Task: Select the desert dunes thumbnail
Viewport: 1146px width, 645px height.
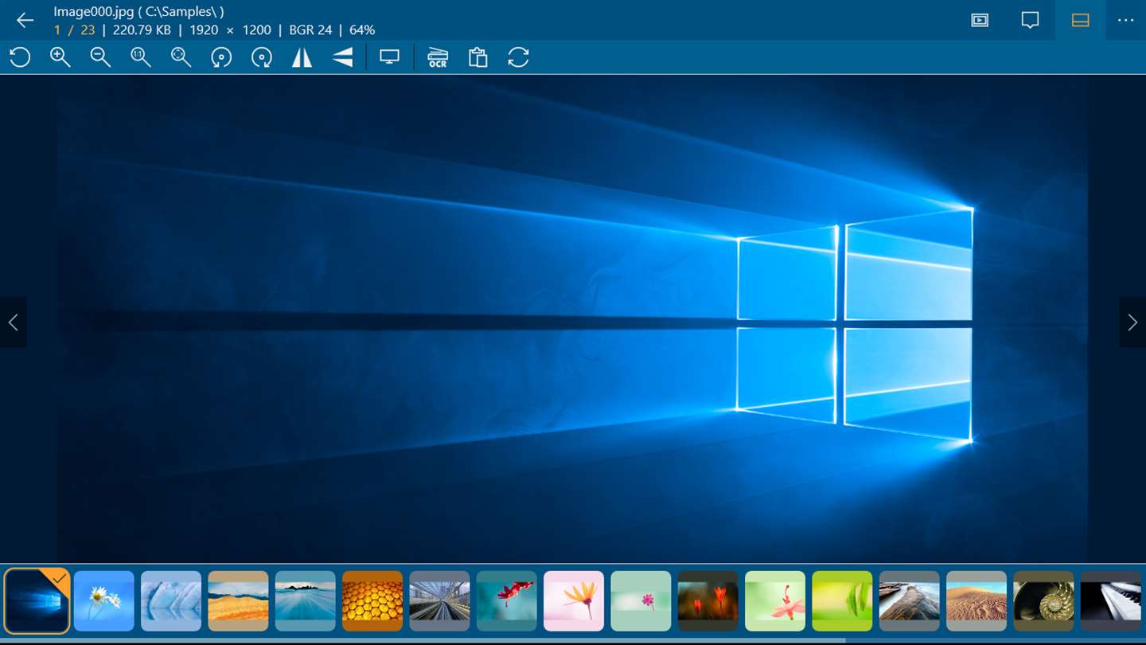Action: pos(976,601)
